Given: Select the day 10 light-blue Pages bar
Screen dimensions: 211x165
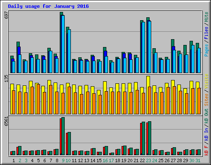Looking at the screenshot, I should pyautogui.click(x=69, y=51).
